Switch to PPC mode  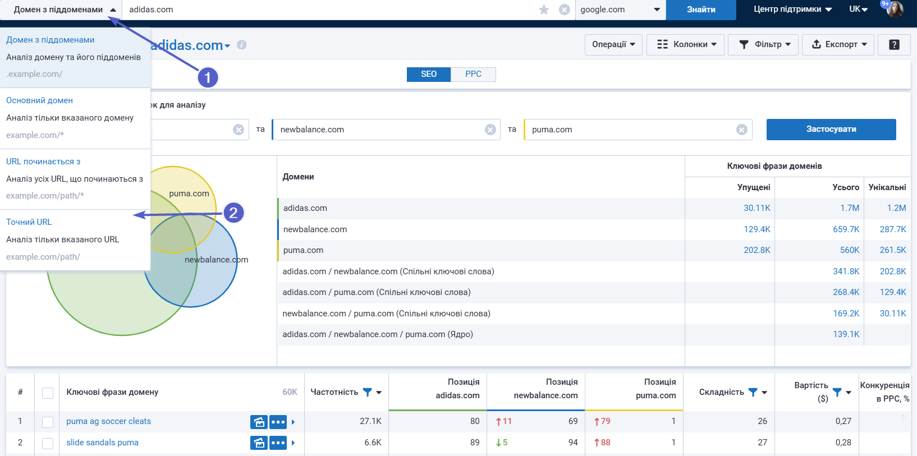pos(473,74)
